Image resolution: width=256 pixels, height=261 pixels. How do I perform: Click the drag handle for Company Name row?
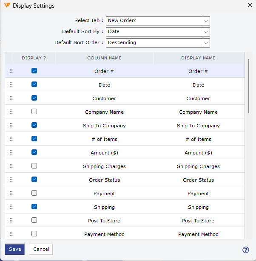click(11, 112)
